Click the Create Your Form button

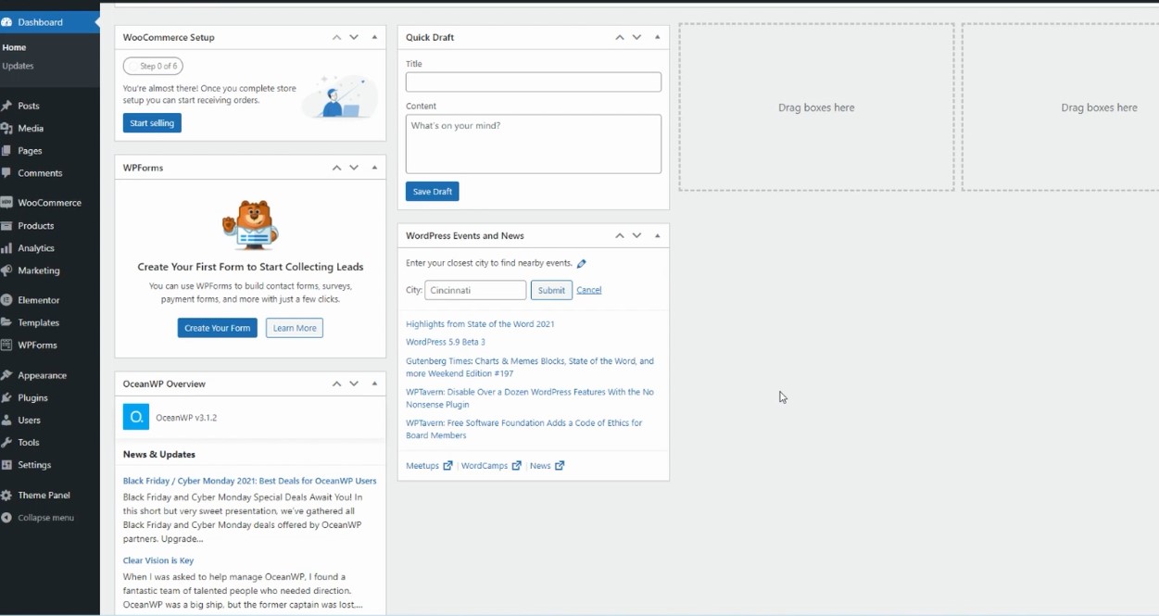[x=218, y=328]
